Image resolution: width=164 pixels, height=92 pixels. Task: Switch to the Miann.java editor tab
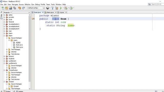50,13
